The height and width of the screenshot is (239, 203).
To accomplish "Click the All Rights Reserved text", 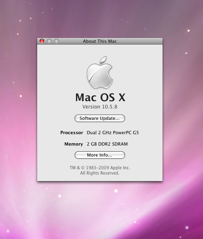I will [x=100, y=173].
